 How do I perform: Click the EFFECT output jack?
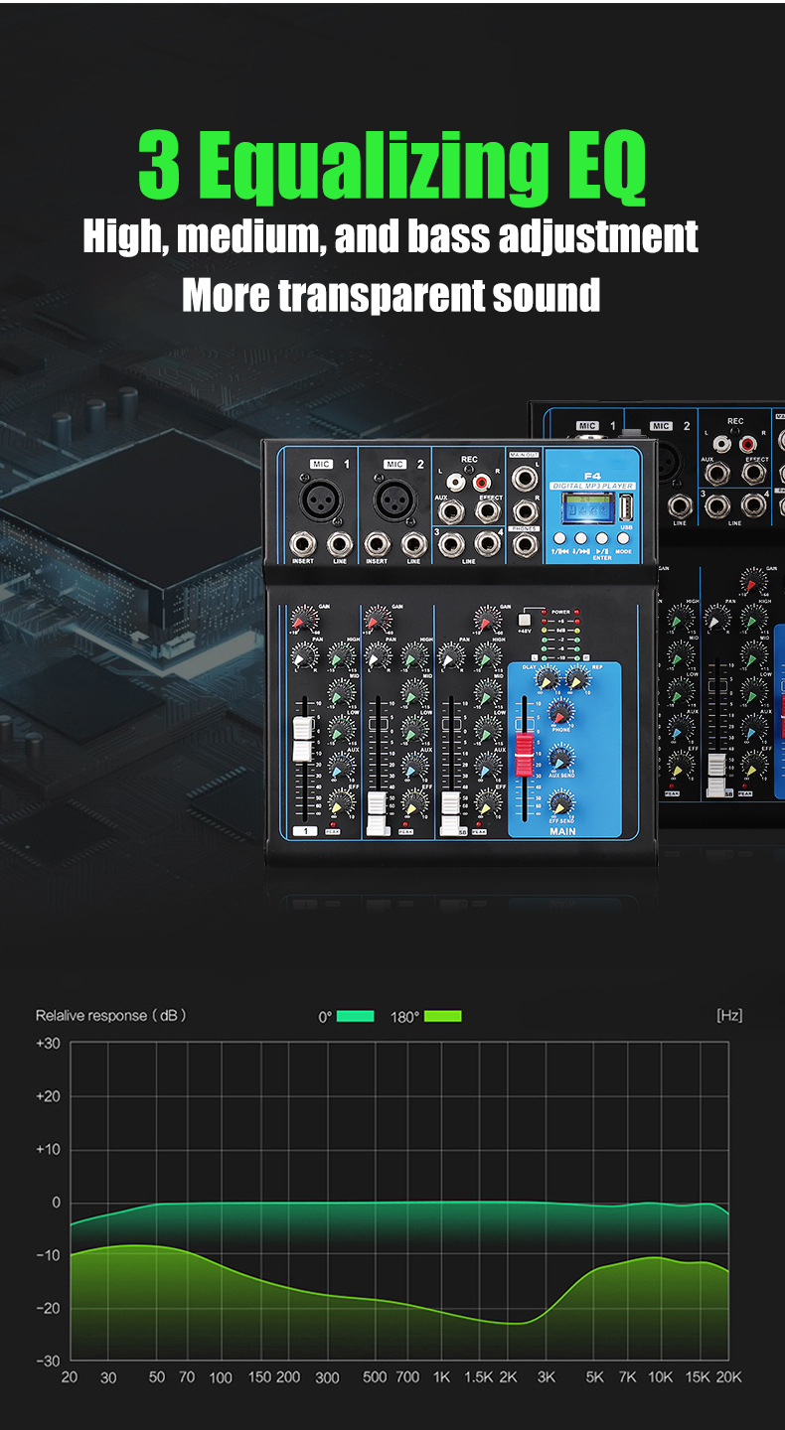[487, 512]
